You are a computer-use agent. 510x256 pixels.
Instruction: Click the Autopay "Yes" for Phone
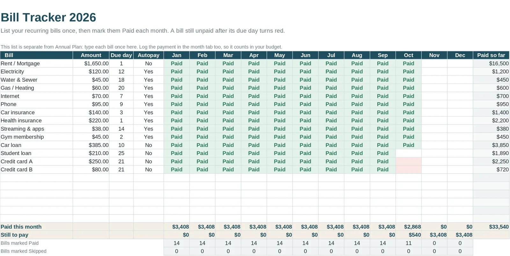pyautogui.click(x=149, y=104)
